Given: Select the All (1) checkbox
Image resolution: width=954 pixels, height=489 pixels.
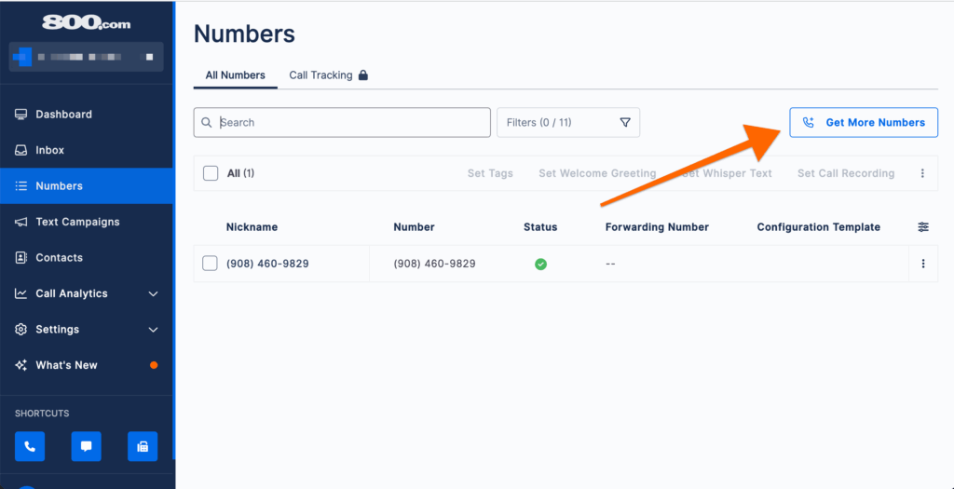Looking at the screenshot, I should click(x=211, y=173).
